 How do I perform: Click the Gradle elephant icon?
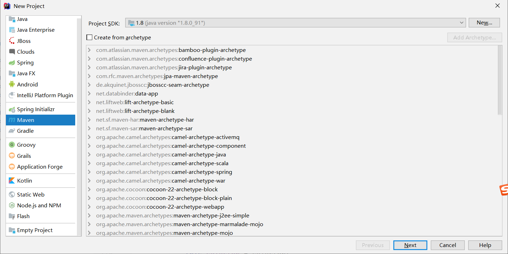pyautogui.click(x=12, y=131)
